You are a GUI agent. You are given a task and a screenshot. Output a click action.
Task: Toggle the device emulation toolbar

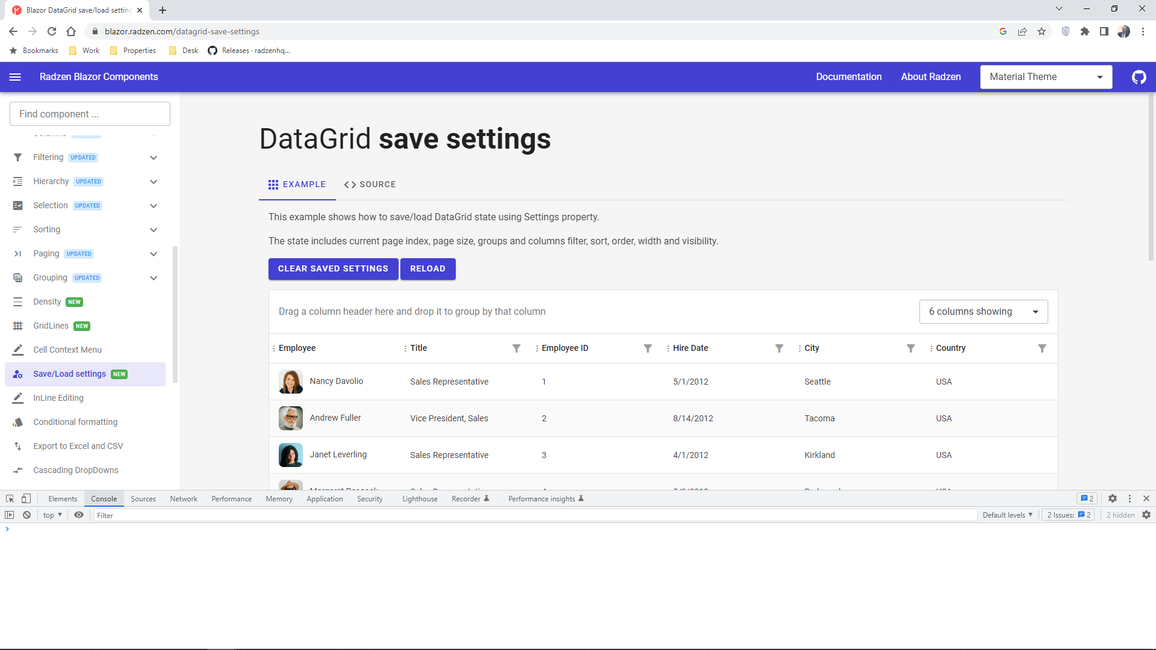[x=25, y=498]
